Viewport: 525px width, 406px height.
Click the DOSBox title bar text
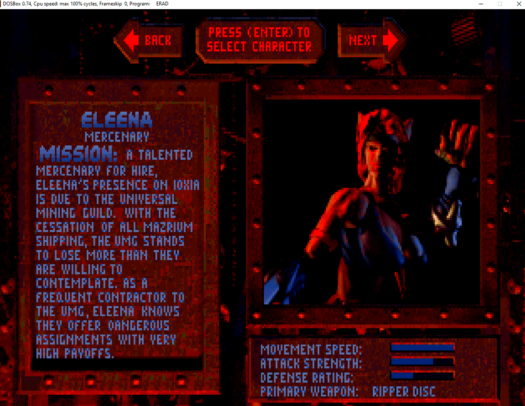pyautogui.click(x=85, y=4)
